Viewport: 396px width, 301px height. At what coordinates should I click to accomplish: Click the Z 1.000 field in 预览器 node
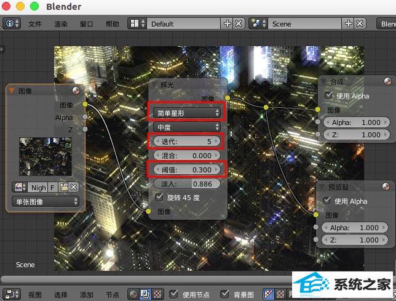tap(355, 240)
